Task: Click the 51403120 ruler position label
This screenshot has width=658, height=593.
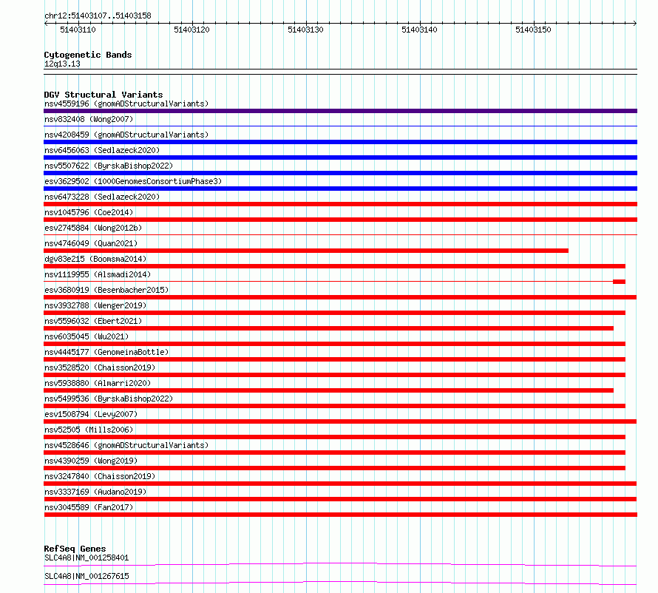Action: point(191,30)
